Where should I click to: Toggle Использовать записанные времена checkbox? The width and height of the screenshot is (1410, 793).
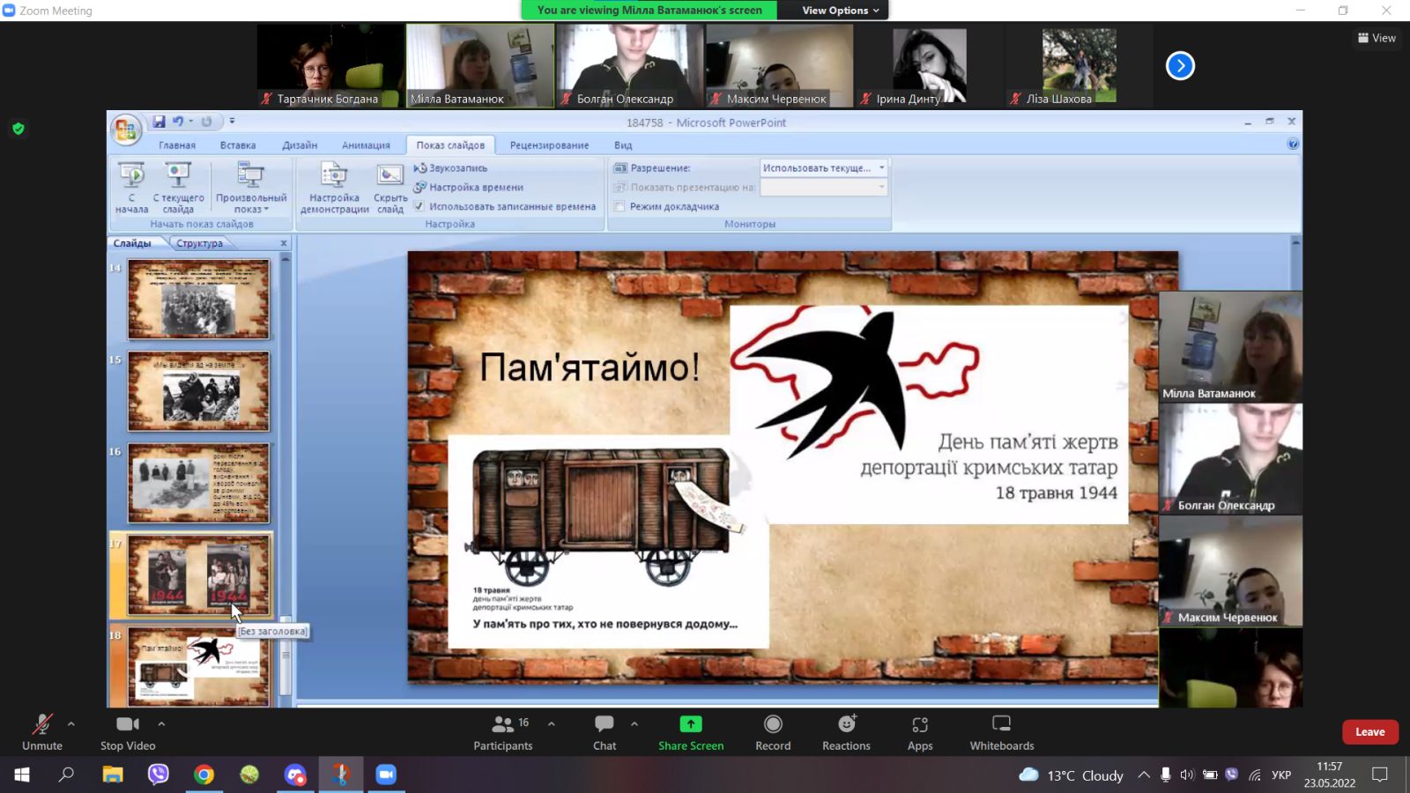[419, 206]
